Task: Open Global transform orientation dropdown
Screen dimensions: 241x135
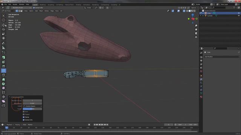Action: tap(89, 7)
